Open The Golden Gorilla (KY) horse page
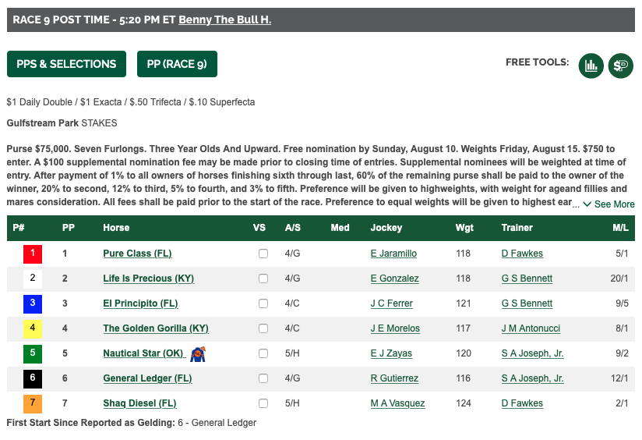The height and width of the screenshot is (440, 642). click(x=156, y=328)
